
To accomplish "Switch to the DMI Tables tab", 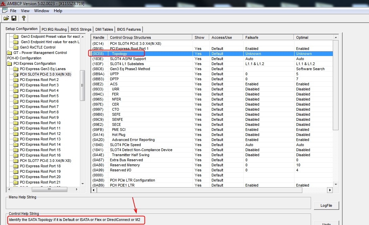I will 104,29.
